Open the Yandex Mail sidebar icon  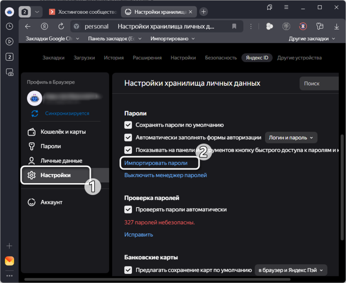9,261
